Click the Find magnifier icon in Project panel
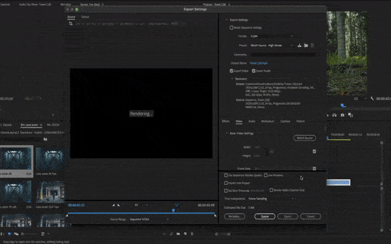The width and height of the screenshot is (391, 244). click(171, 234)
